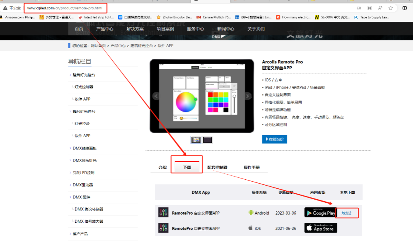Switch to 操作手册 tab
The image size is (413, 249).
(x=251, y=167)
